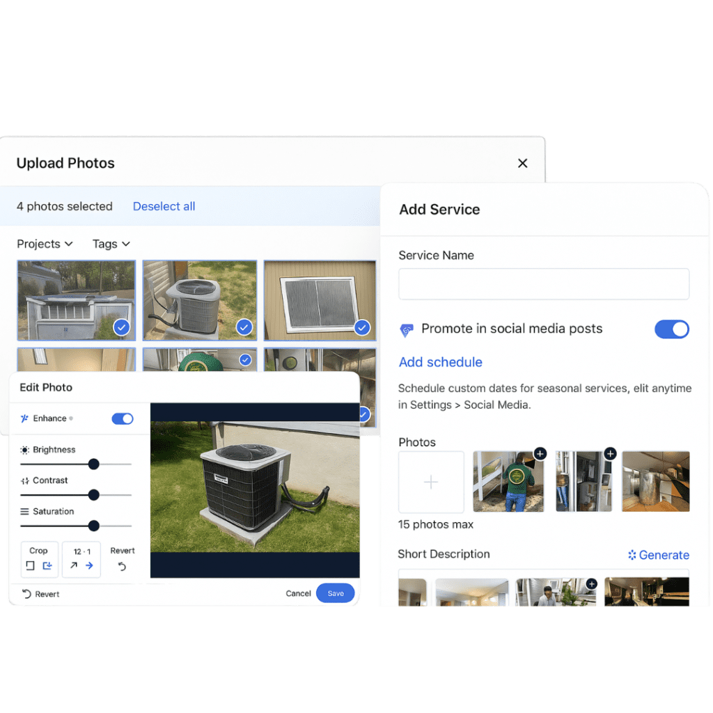Open the Projects dropdown
The width and height of the screenshot is (713, 713).
tap(45, 244)
